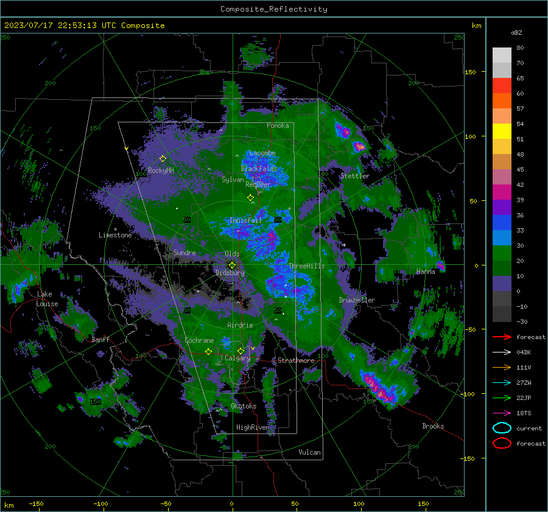Click the HighRiver city label

252,427
